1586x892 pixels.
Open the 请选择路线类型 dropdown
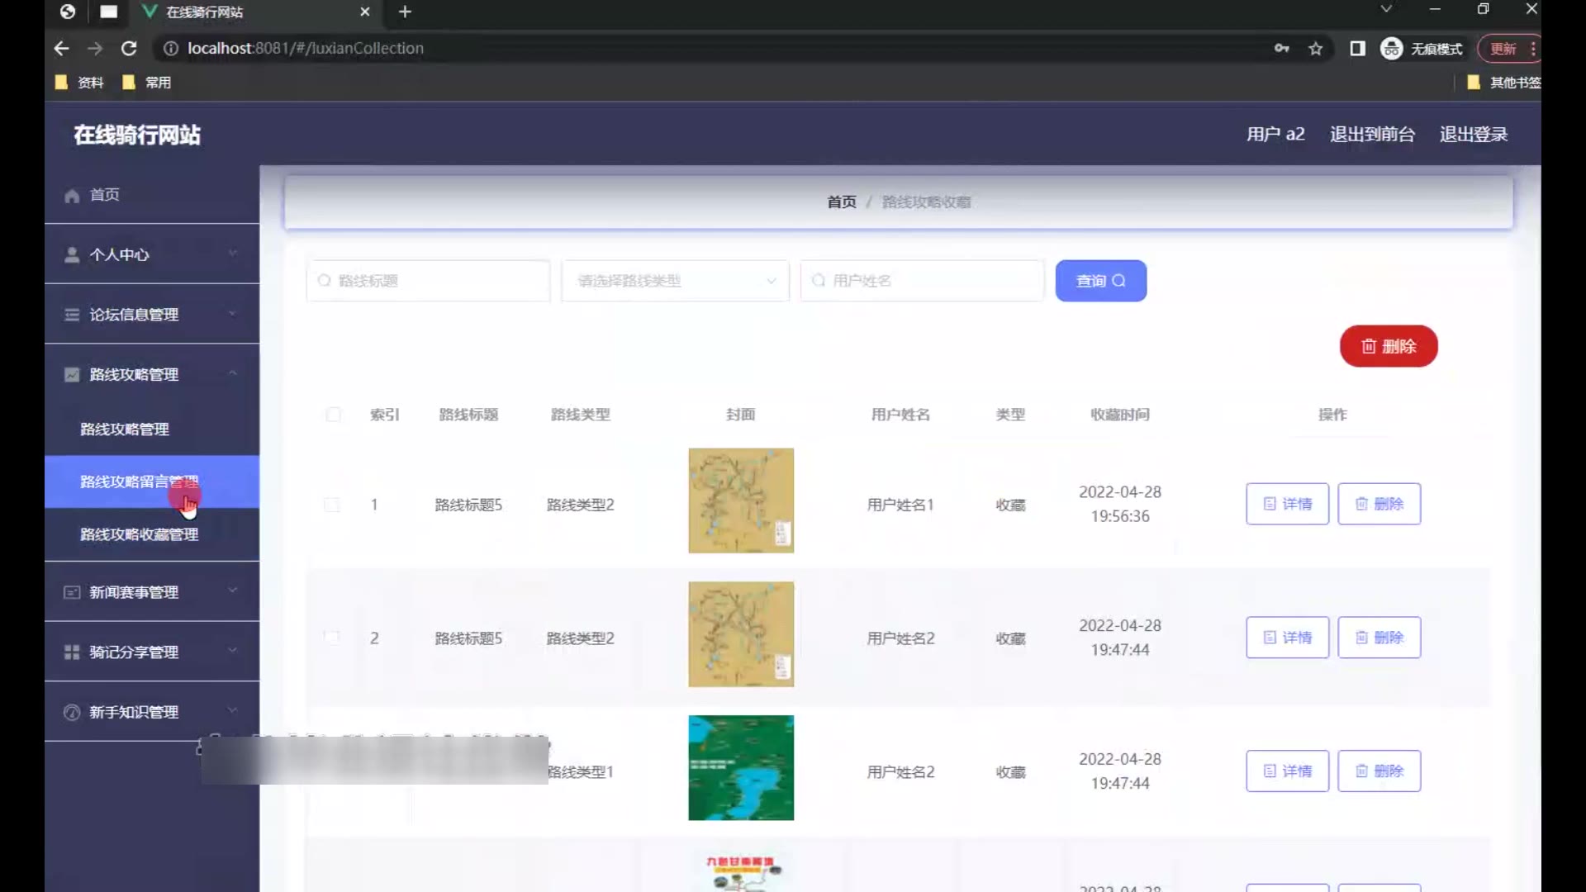[676, 281]
